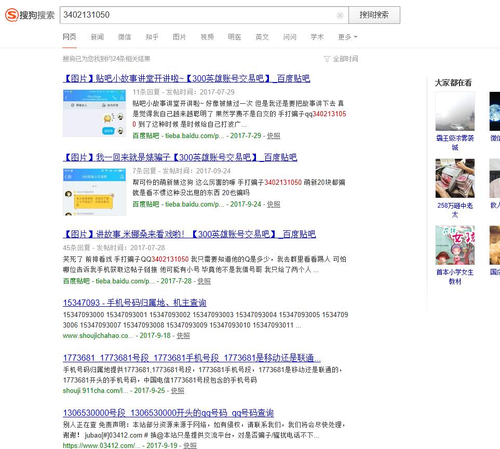The height and width of the screenshot is (449, 500).
Task: Click the 258万砸中老太 money thumbnail
Action: 455,178
